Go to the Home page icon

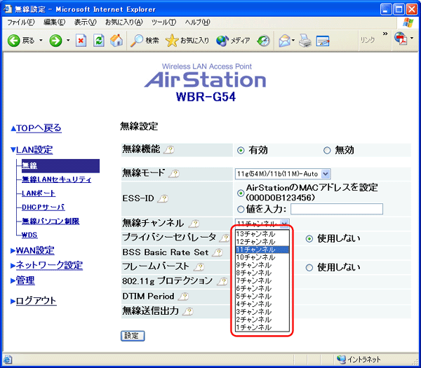[116, 41]
